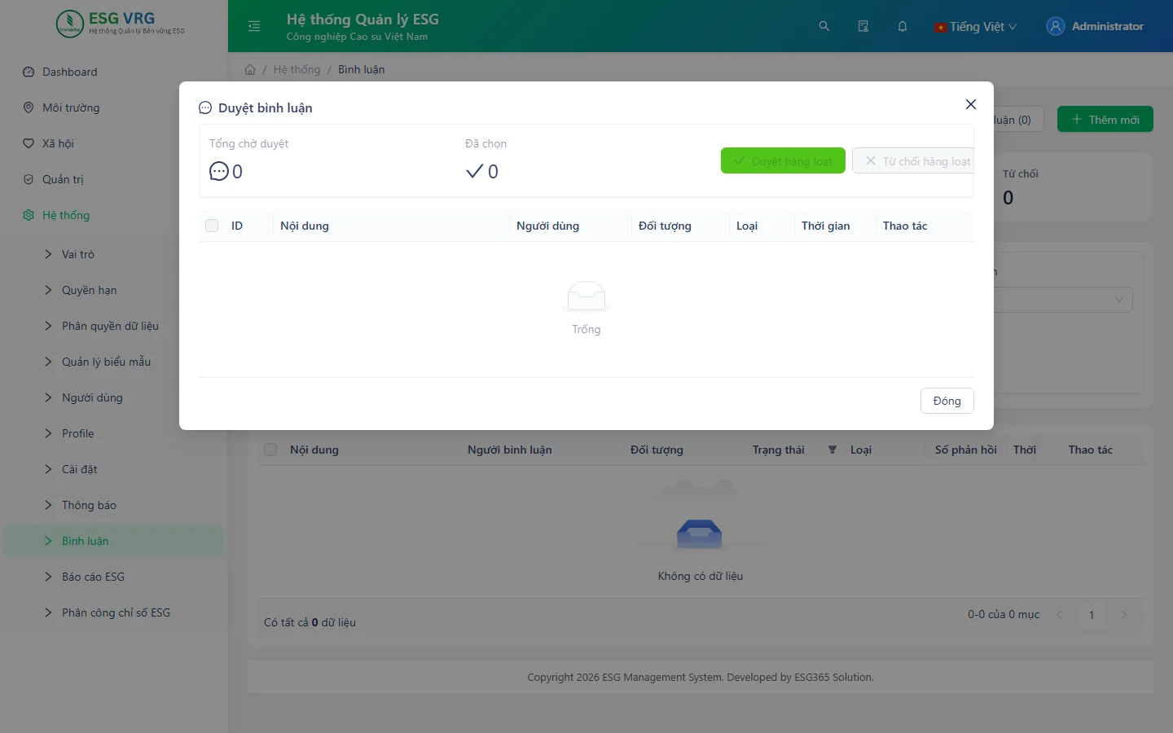Viewport: 1173px width, 733px height.
Task: Open the Tiếng Việt language dropdown
Action: tap(976, 26)
